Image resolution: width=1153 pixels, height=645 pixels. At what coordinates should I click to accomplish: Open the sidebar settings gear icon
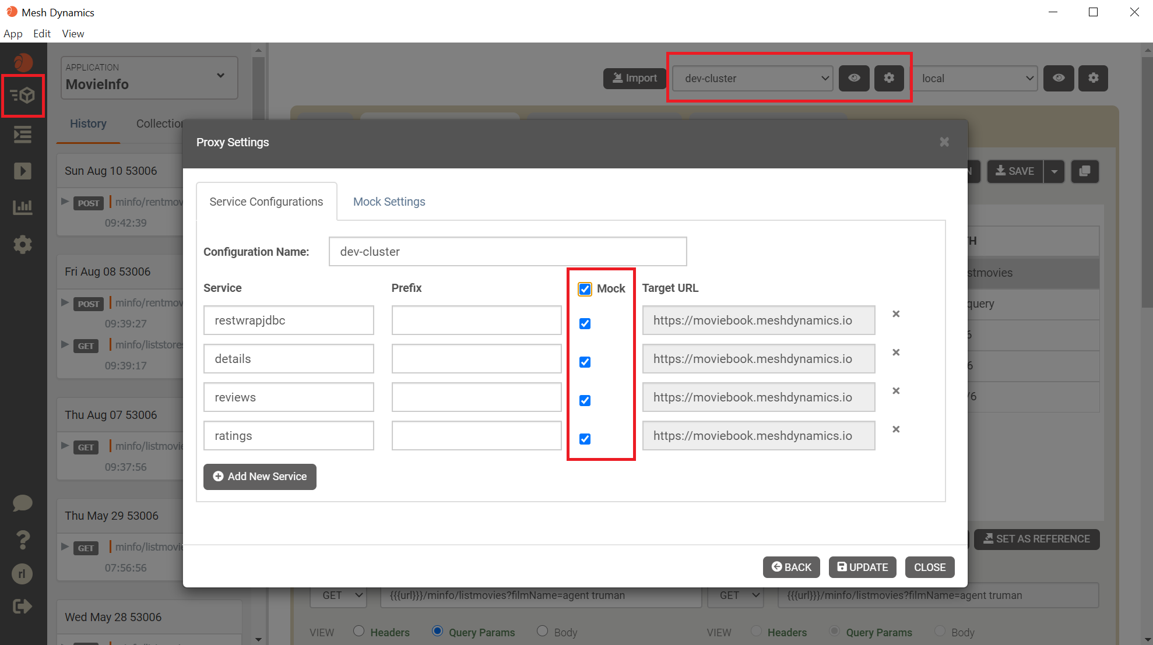tap(23, 244)
